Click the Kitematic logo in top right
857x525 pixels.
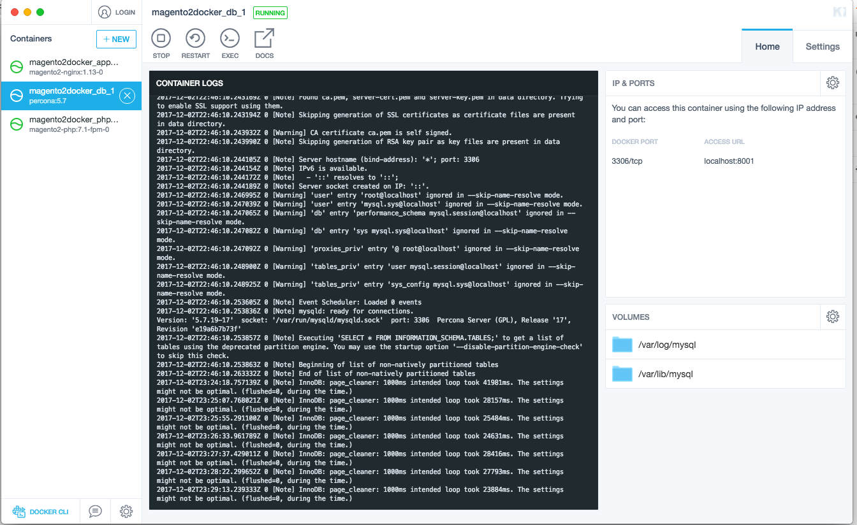tap(839, 12)
